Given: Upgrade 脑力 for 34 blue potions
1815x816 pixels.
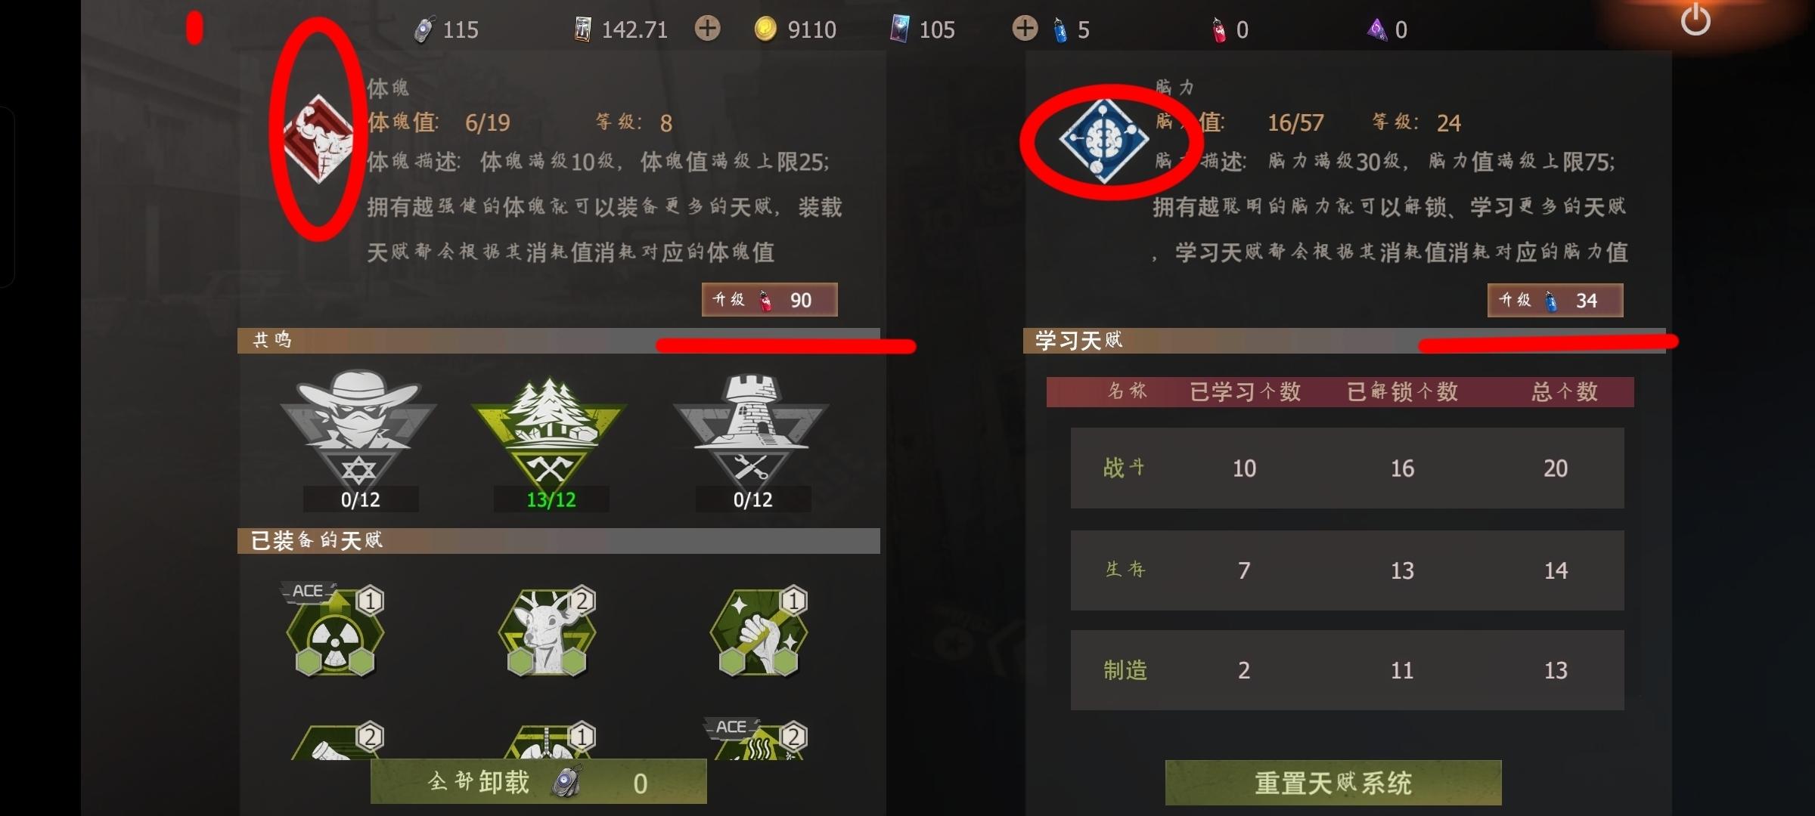Looking at the screenshot, I should point(1555,300).
